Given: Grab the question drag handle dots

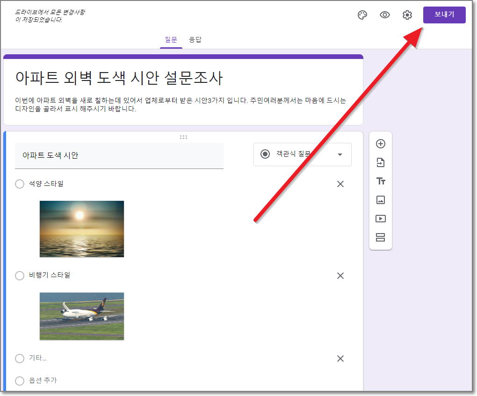Looking at the screenshot, I should click(x=183, y=137).
